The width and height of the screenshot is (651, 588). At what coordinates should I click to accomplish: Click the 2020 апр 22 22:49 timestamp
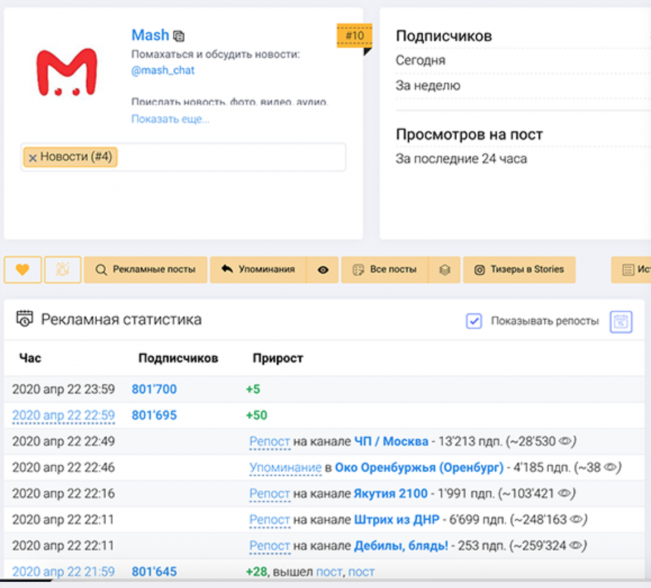coord(64,441)
